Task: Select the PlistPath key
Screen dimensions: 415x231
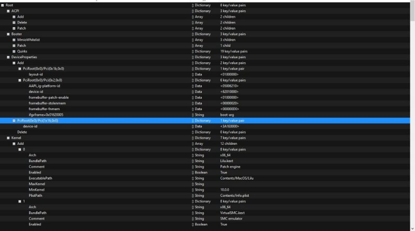Action: (x=35, y=196)
